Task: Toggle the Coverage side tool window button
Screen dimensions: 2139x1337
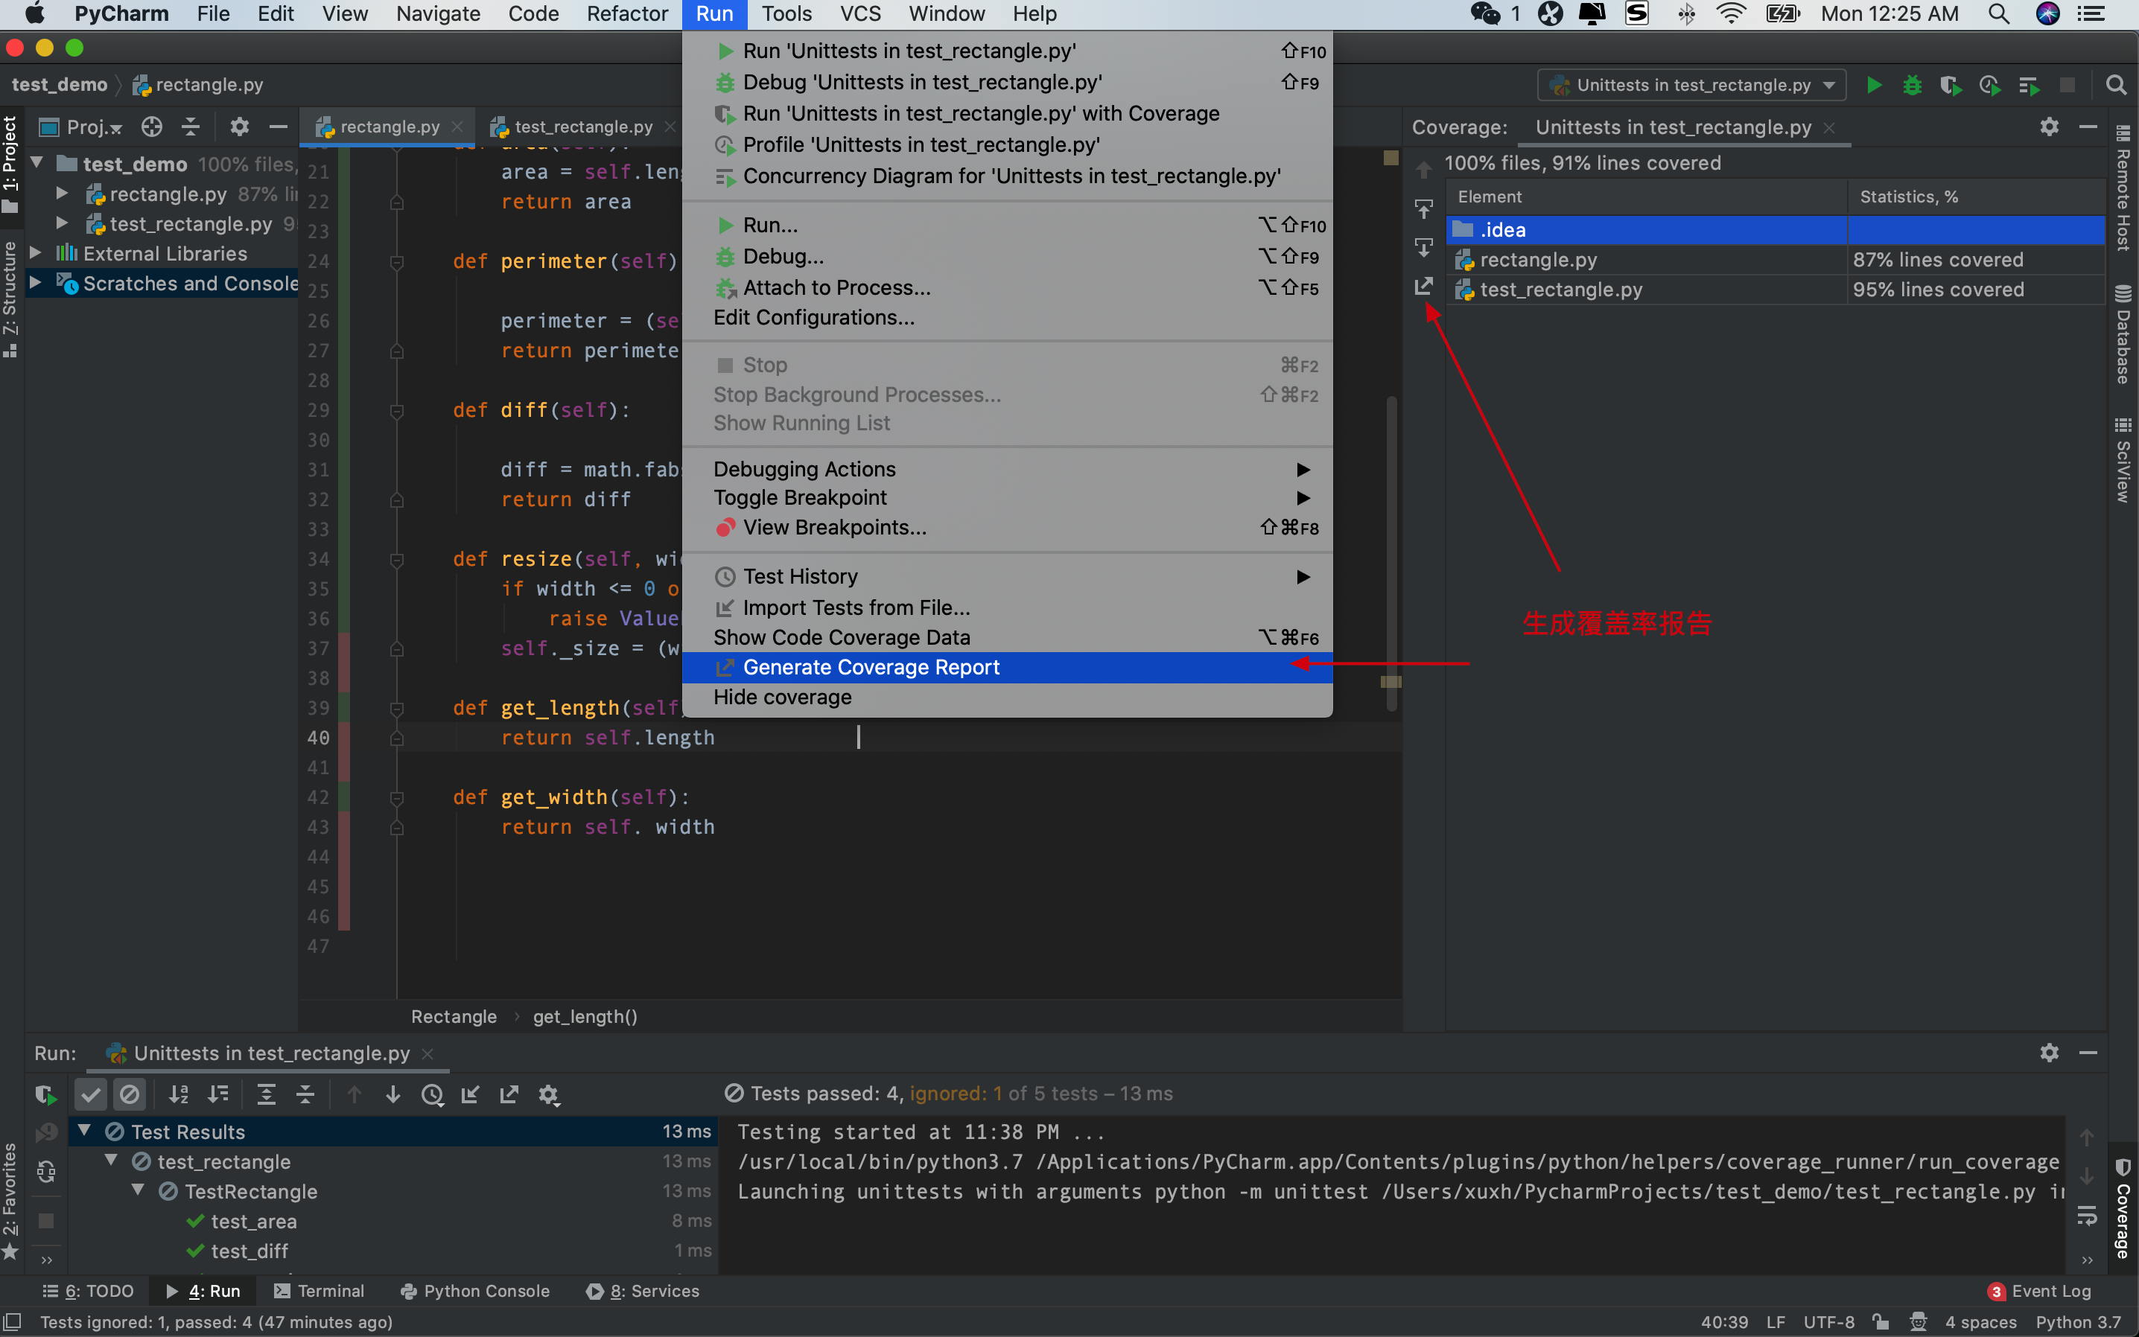Action: click(x=2123, y=1209)
